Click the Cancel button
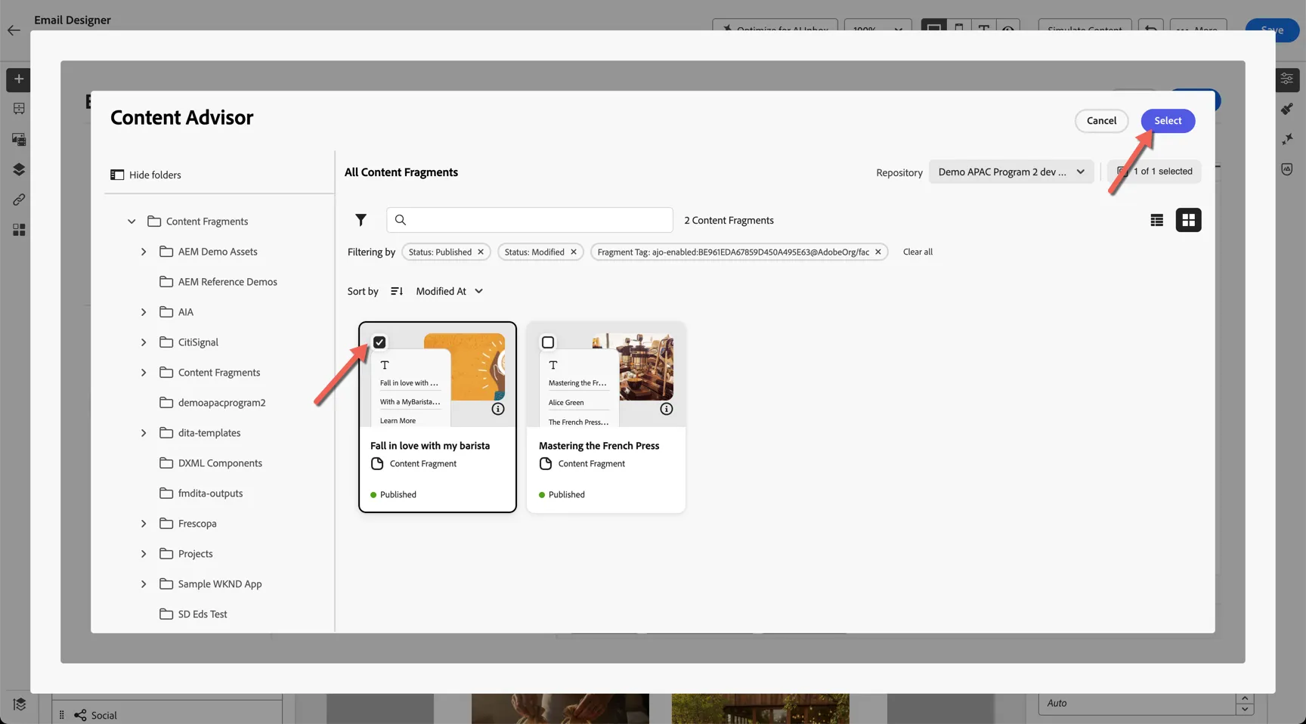Screen dimensions: 1306x724 [1101, 121]
